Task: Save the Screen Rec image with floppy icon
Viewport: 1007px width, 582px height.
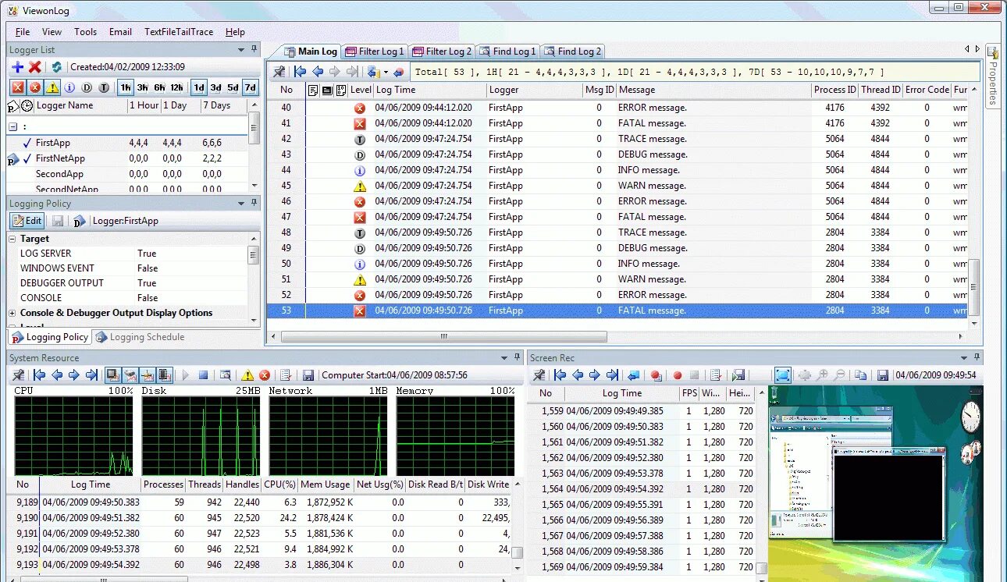Action: [883, 375]
